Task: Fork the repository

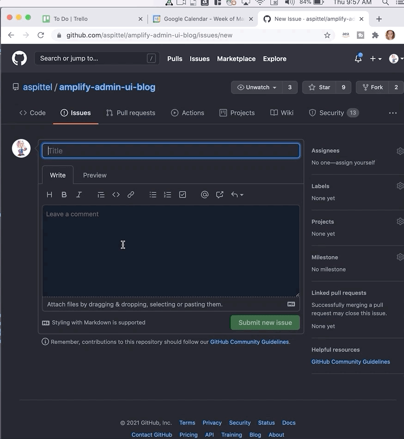Action: pyautogui.click(x=373, y=87)
